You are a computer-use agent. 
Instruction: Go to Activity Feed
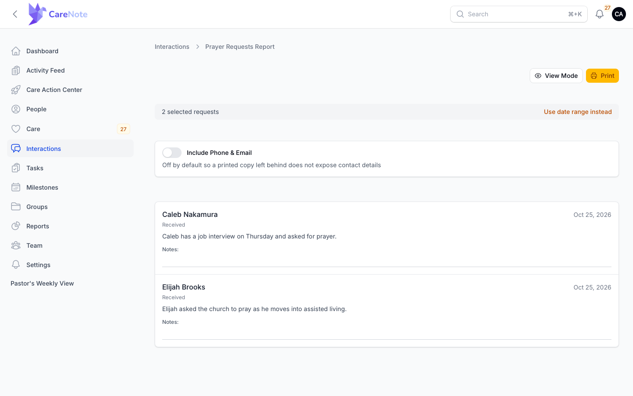70,70
